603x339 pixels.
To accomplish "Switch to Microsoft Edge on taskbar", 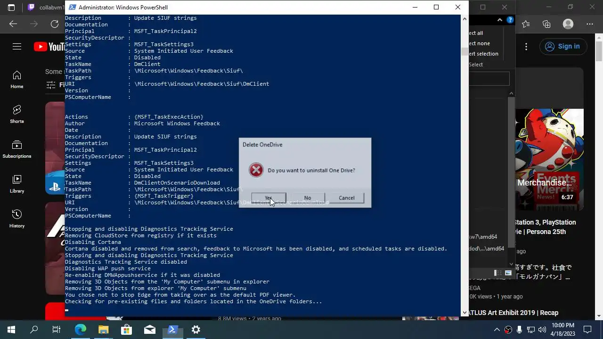I will [x=81, y=330].
